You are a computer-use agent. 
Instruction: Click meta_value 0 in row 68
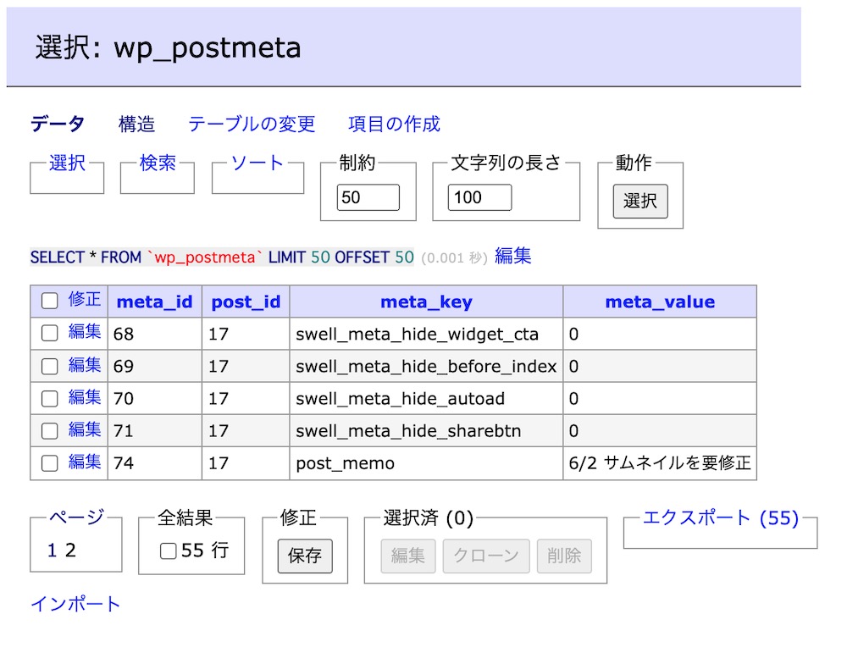[660, 334]
